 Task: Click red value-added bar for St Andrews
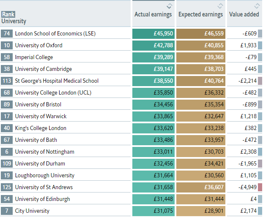click(260, 187)
